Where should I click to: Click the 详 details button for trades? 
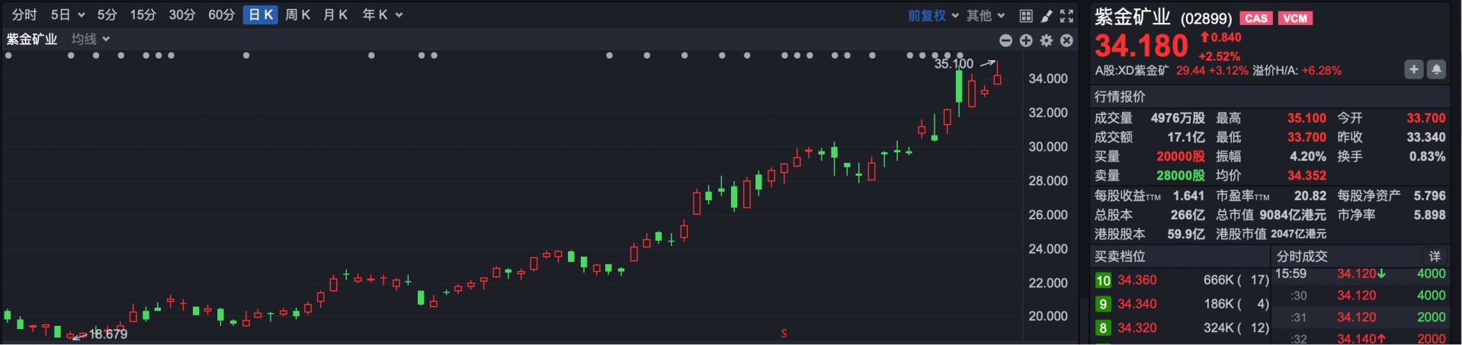(1434, 257)
